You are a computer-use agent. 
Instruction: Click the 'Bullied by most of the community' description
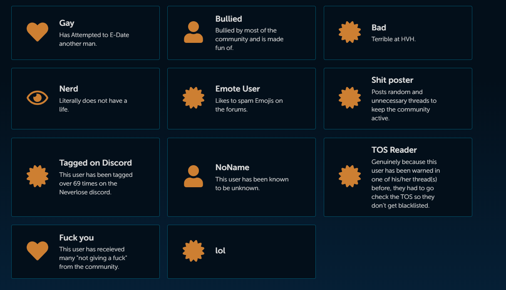pos(249,39)
